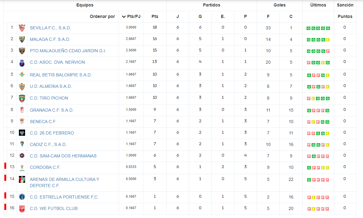Open U.D. ALMERIA S.A.D. link

(x=51, y=86)
